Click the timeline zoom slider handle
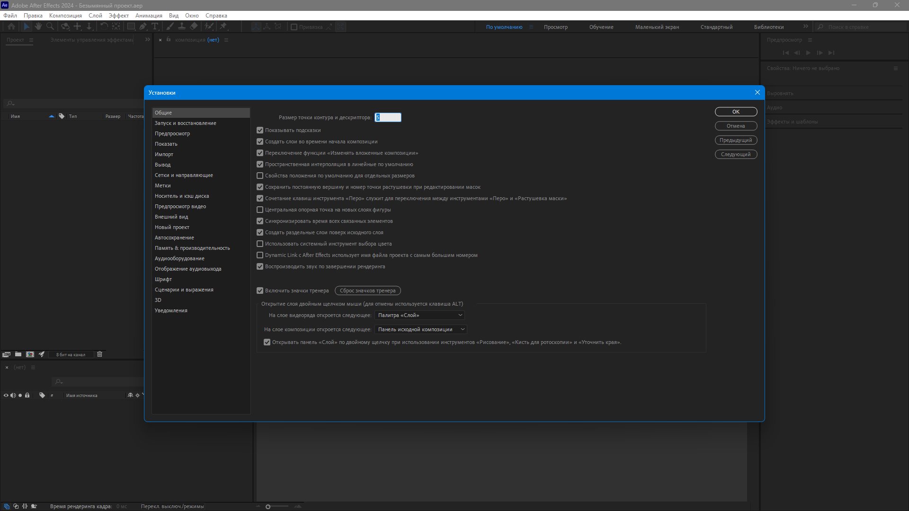Image resolution: width=909 pixels, height=511 pixels. [x=268, y=507]
